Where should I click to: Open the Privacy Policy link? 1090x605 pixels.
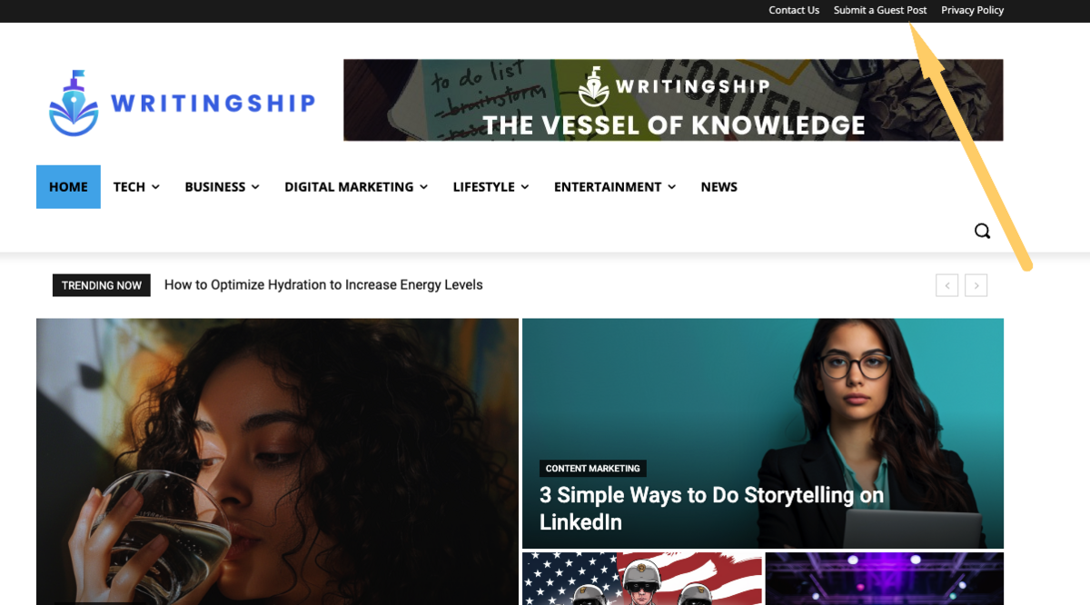coord(972,10)
